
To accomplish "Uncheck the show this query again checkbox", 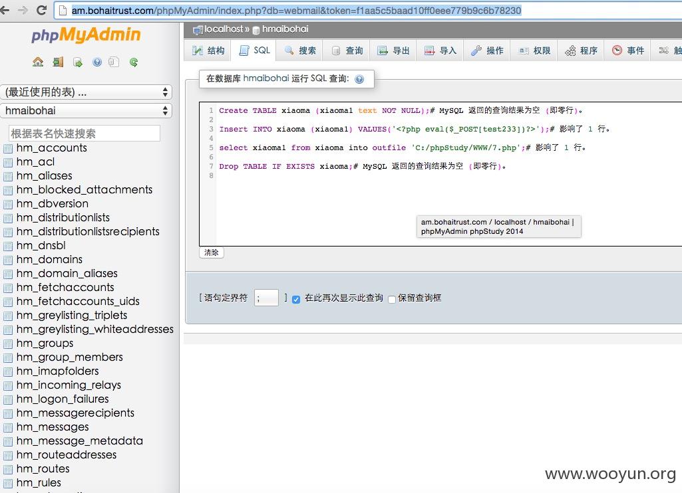I will pyautogui.click(x=296, y=299).
